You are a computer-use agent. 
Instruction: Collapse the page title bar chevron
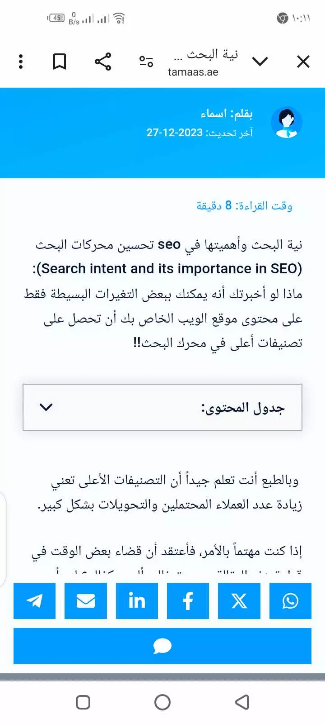point(260,61)
